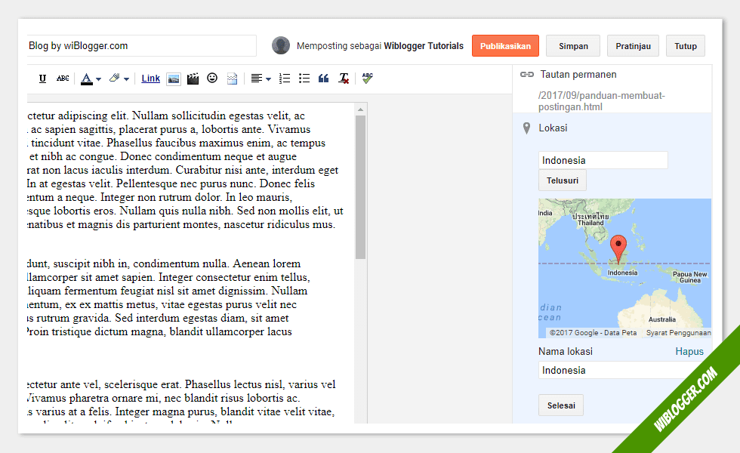This screenshot has width=740, height=453.
Task: Click Thailand label on map
Action: click(590, 223)
